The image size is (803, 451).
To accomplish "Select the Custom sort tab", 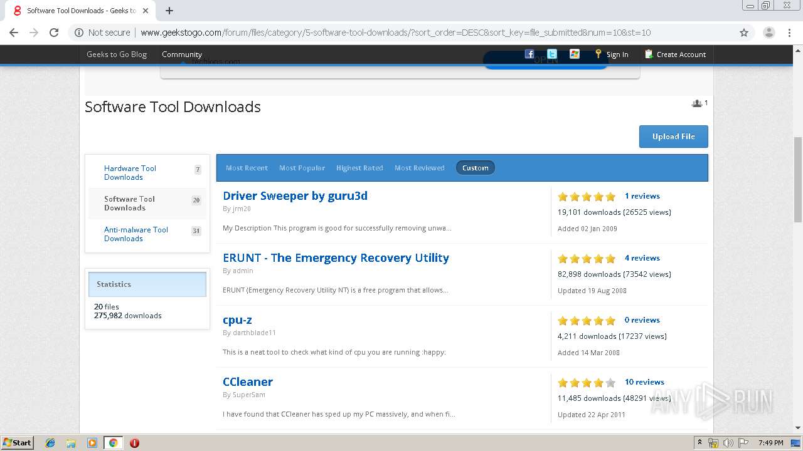I will [x=475, y=168].
